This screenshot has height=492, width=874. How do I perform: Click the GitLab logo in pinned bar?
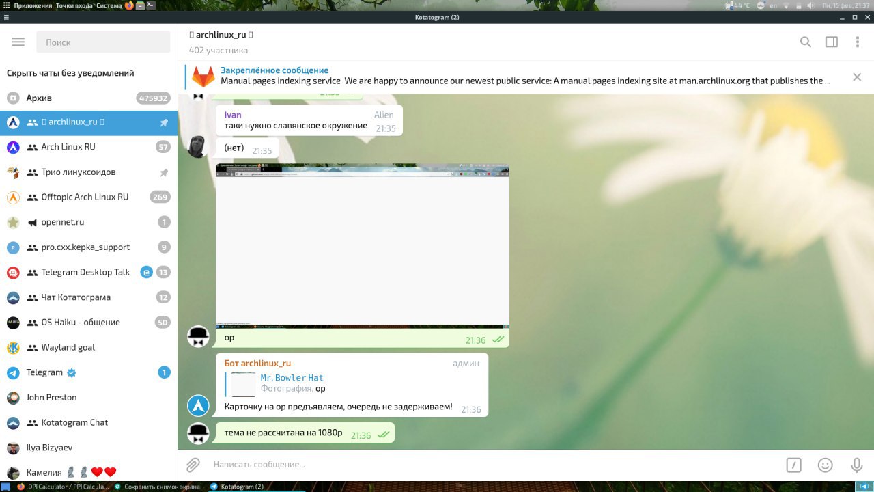203,77
